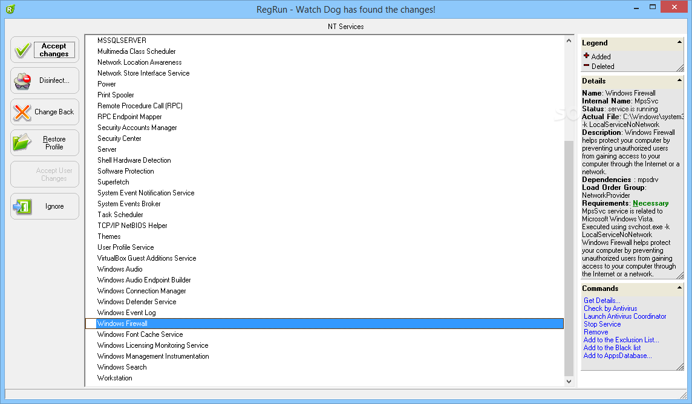Collapse the Details panel
This screenshot has width=692, height=404.
(679, 80)
